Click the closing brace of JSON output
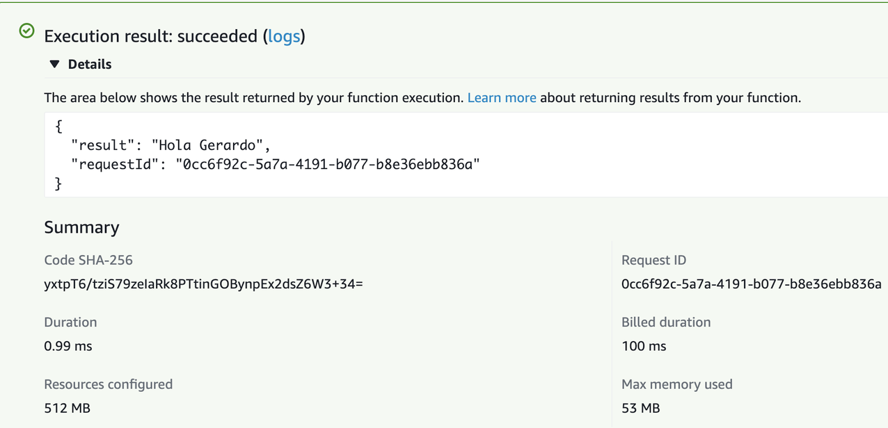Image resolution: width=888 pixels, height=428 pixels. coord(58,183)
